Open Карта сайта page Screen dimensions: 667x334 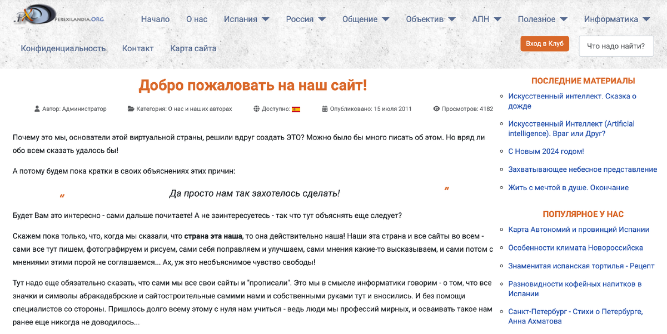[x=193, y=48]
